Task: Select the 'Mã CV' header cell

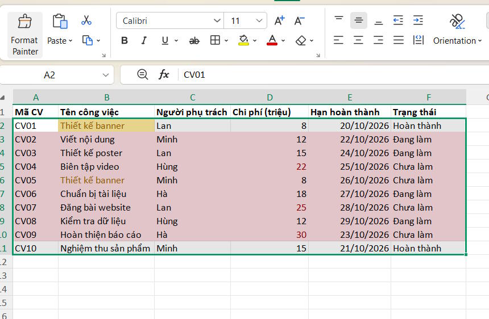Action: 36,112
